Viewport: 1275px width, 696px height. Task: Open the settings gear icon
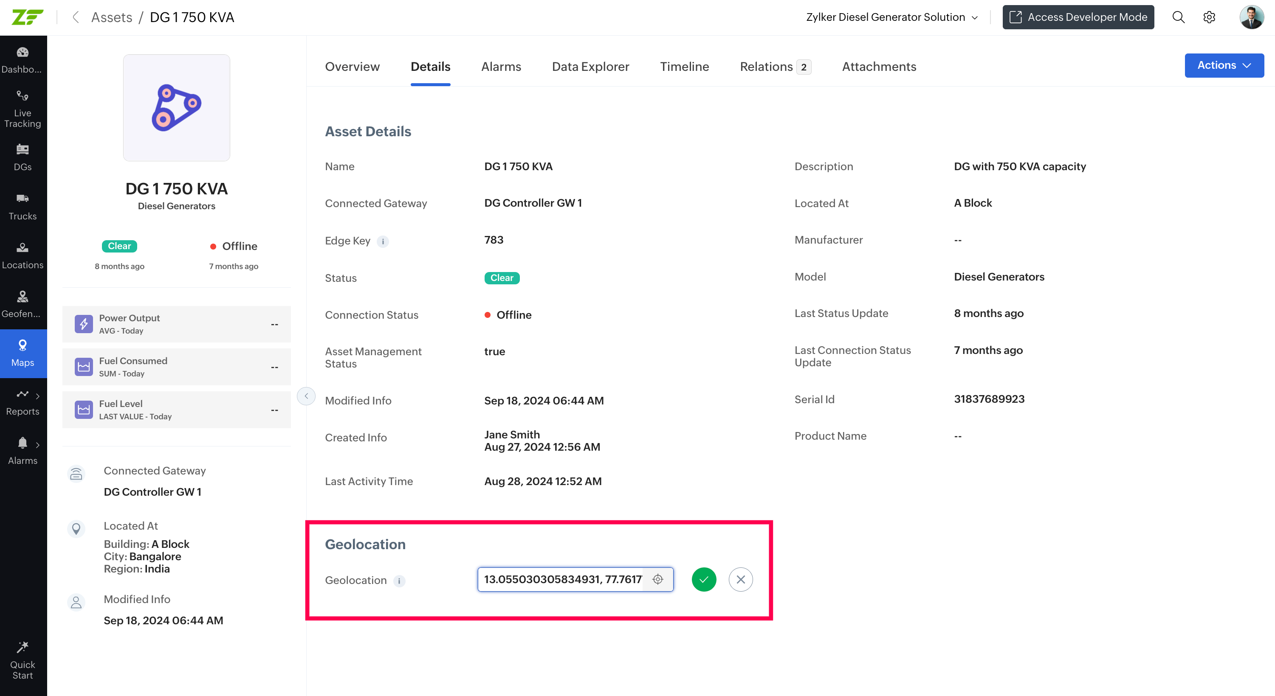click(x=1209, y=17)
